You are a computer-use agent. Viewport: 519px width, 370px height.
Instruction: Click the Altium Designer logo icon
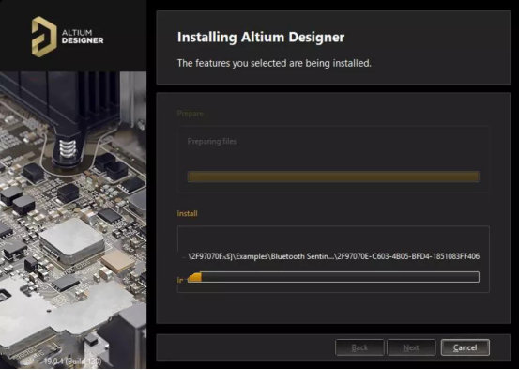(44, 37)
